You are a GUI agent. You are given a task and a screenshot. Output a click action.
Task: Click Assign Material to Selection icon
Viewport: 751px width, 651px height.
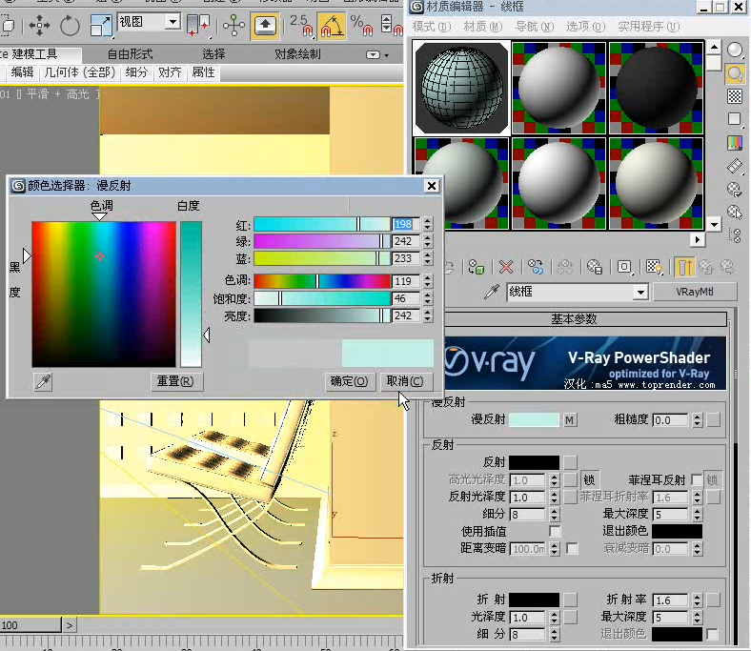477,267
